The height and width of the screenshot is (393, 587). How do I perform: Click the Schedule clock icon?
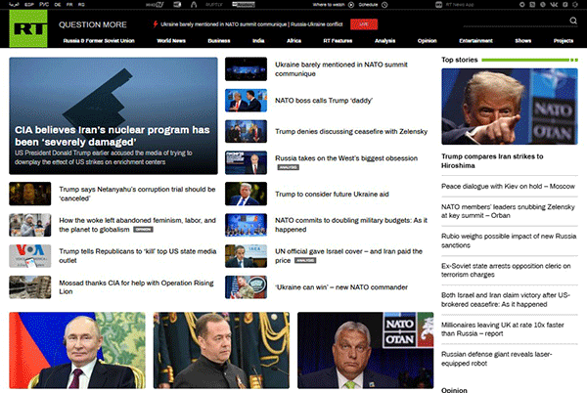tap(384, 5)
